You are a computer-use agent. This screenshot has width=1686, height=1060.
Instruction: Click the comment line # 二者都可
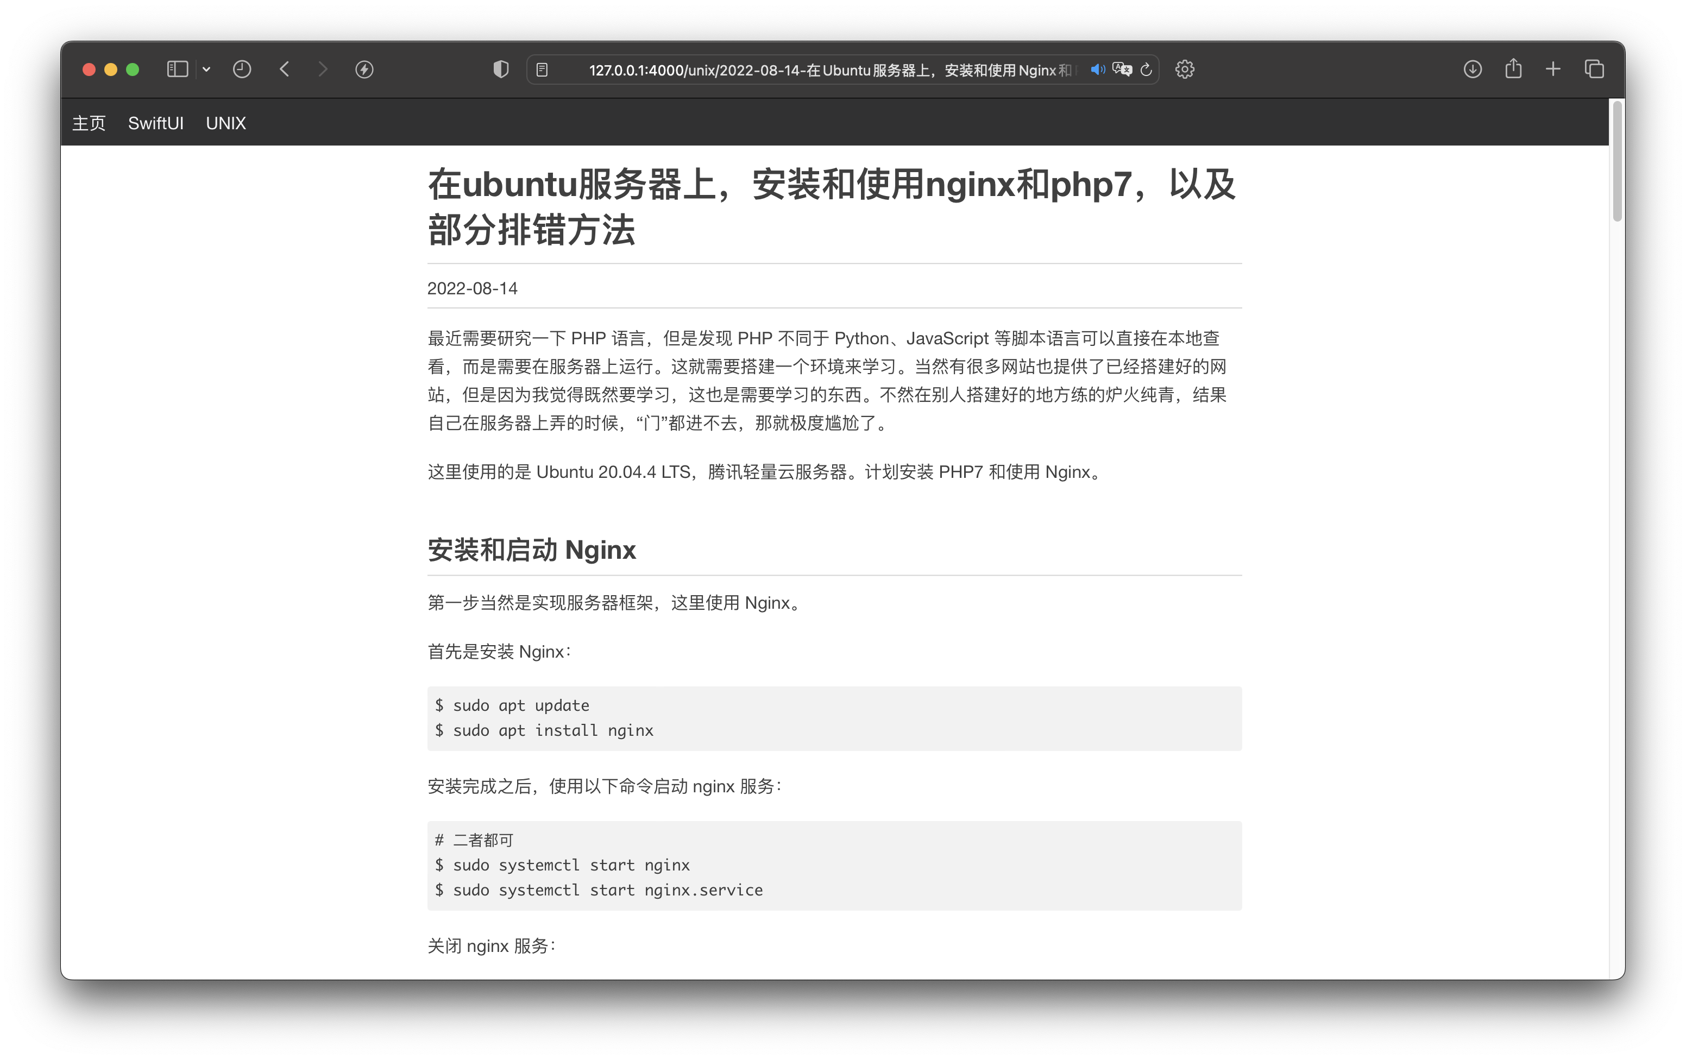tap(474, 840)
